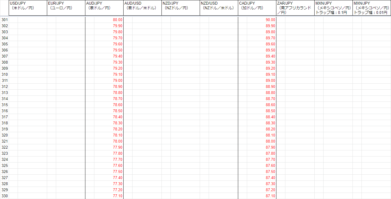391x199 pixels.
Task: Select the EUR/JPY column header
Action: click(66, 8)
